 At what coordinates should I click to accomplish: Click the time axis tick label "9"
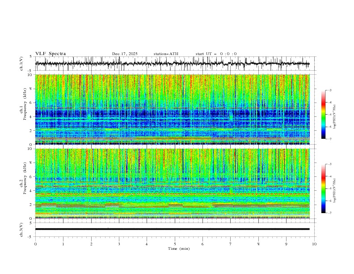[286, 244]
